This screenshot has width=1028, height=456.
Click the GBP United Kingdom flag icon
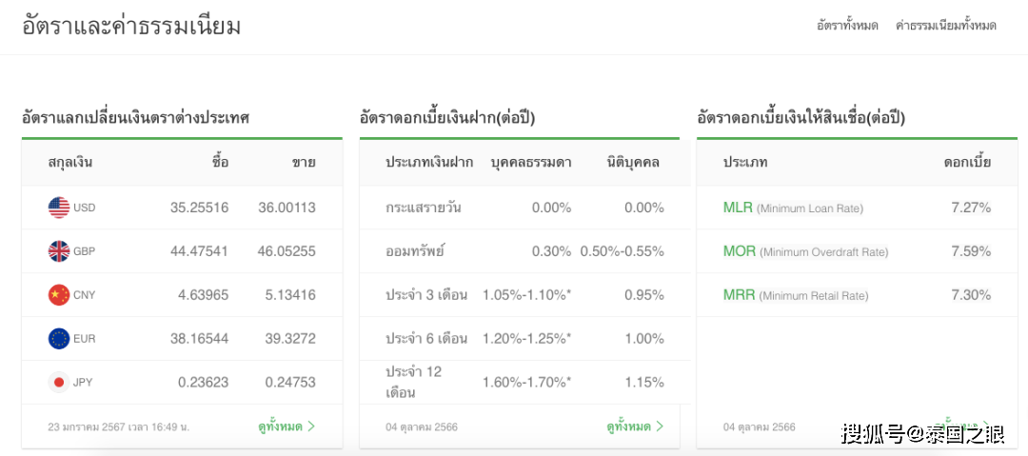(59, 251)
